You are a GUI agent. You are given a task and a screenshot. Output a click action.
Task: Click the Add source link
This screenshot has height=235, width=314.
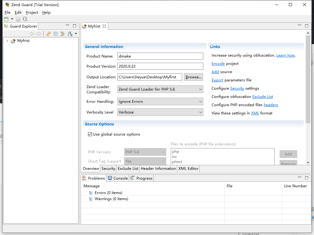click(215, 72)
